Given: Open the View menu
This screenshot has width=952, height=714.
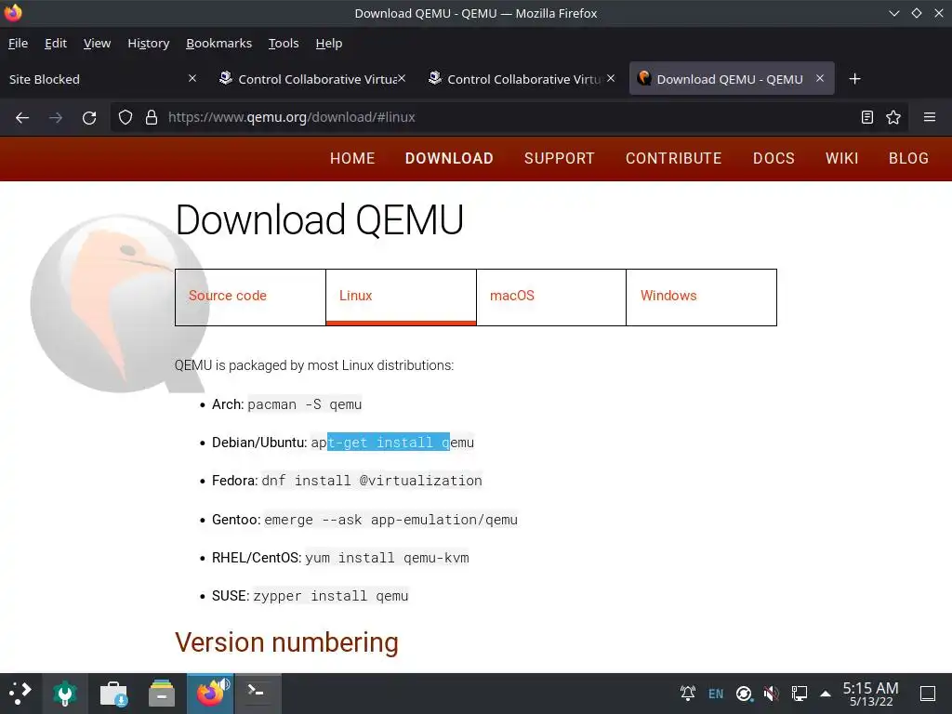Looking at the screenshot, I should click(x=97, y=43).
